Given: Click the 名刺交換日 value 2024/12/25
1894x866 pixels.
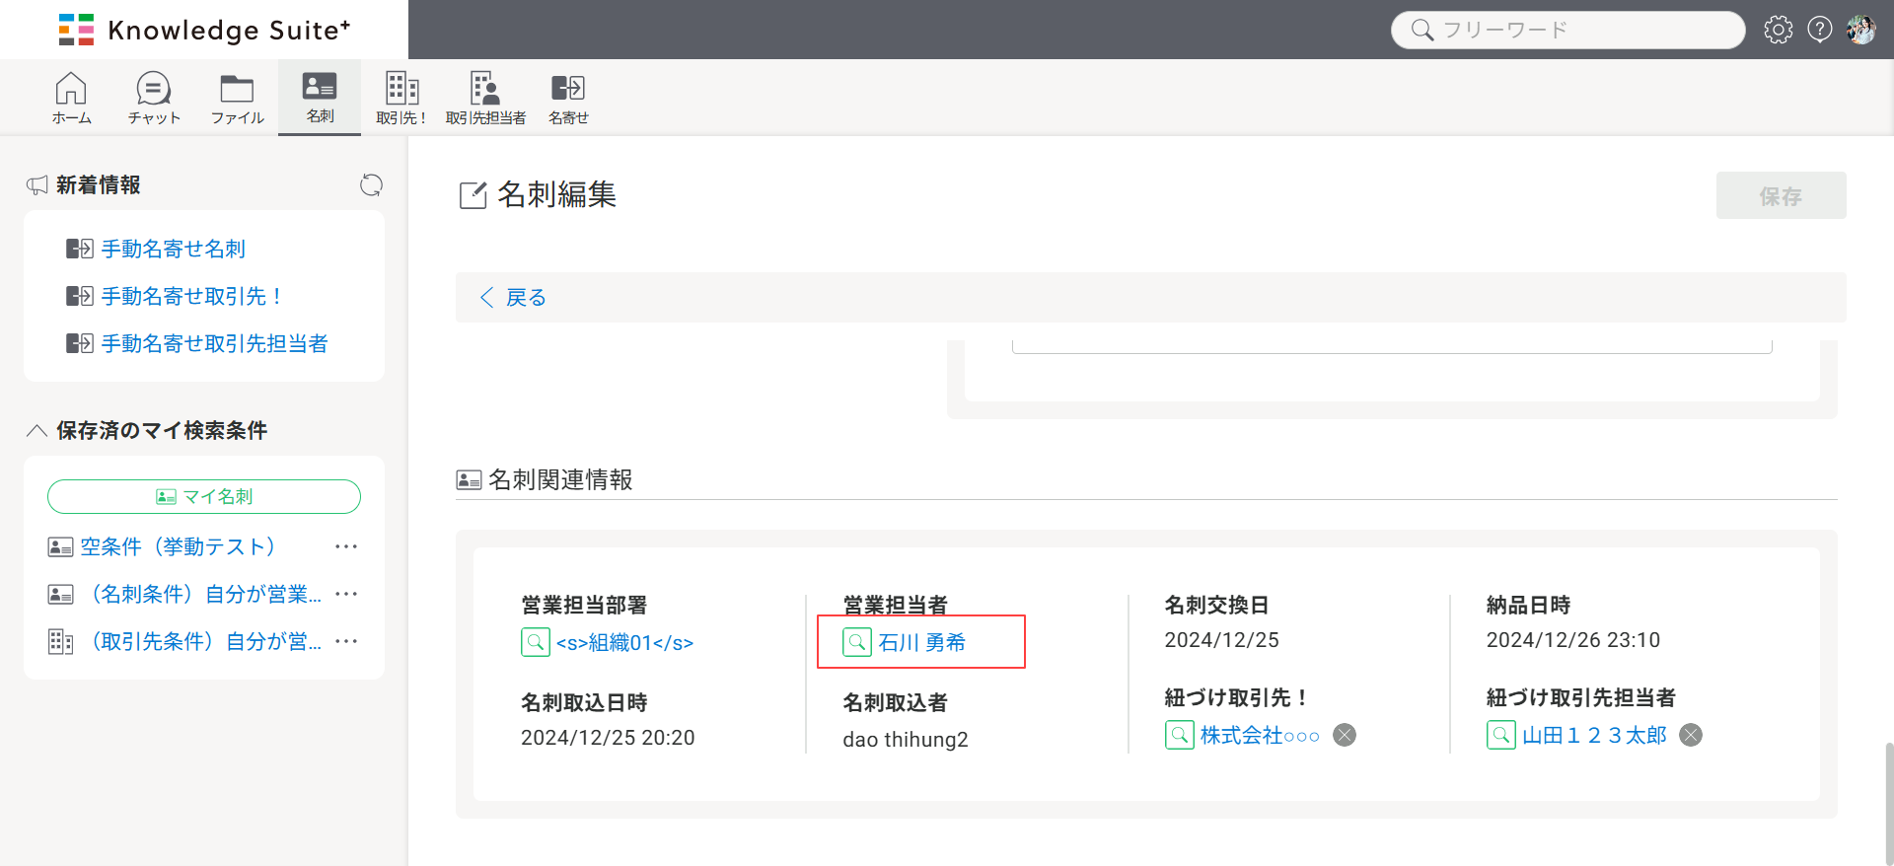Looking at the screenshot, I should pyautogui.click(x=1221, y=640).
